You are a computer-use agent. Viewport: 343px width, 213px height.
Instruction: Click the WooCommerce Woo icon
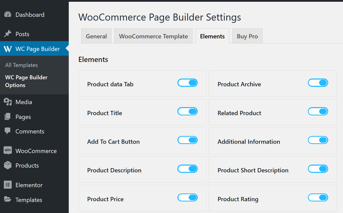pyautogui.click(x=8, y=151)
